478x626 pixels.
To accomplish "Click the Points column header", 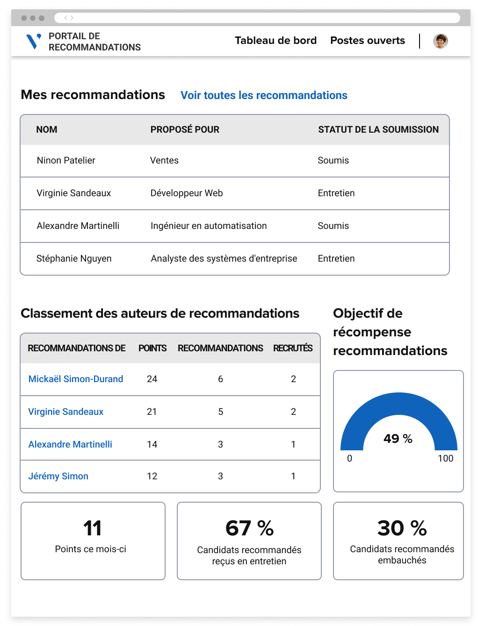I will (x=152, y=348).
